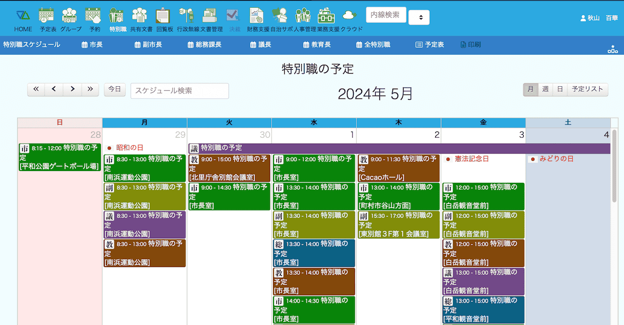
Task: Open the 財務支援 finance icon
Action: (256, 16)
